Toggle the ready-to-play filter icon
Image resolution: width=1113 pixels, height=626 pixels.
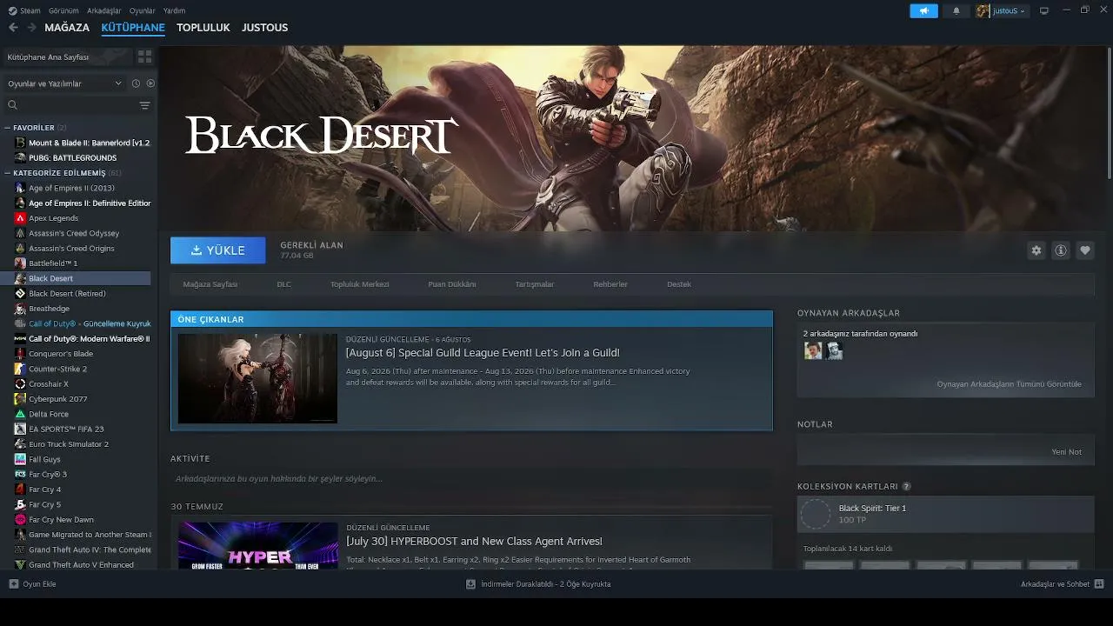pos(150,83)
